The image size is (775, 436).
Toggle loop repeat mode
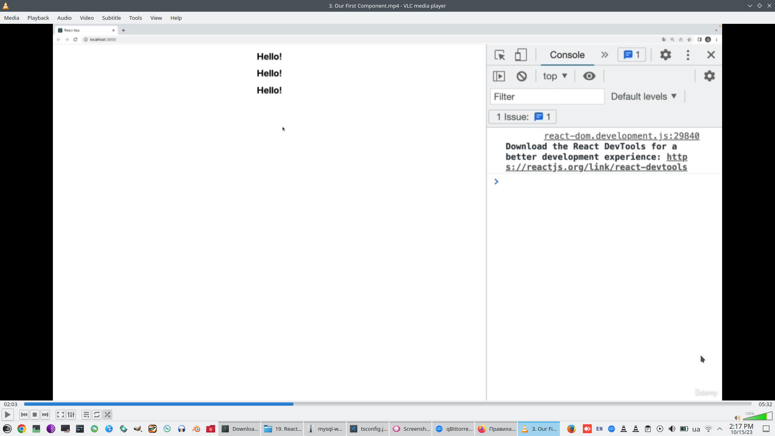[97, 415]
